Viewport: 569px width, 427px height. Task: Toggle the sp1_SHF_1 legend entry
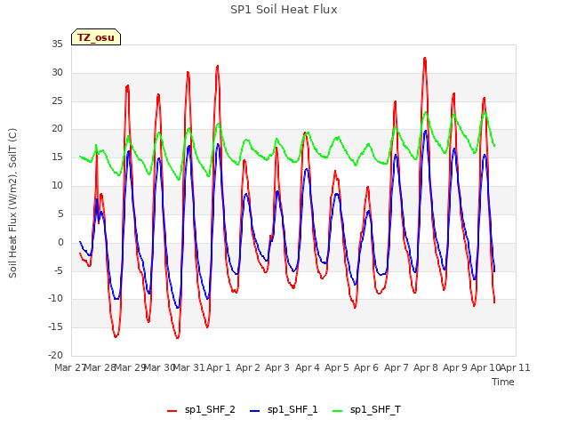pos(284,410)
